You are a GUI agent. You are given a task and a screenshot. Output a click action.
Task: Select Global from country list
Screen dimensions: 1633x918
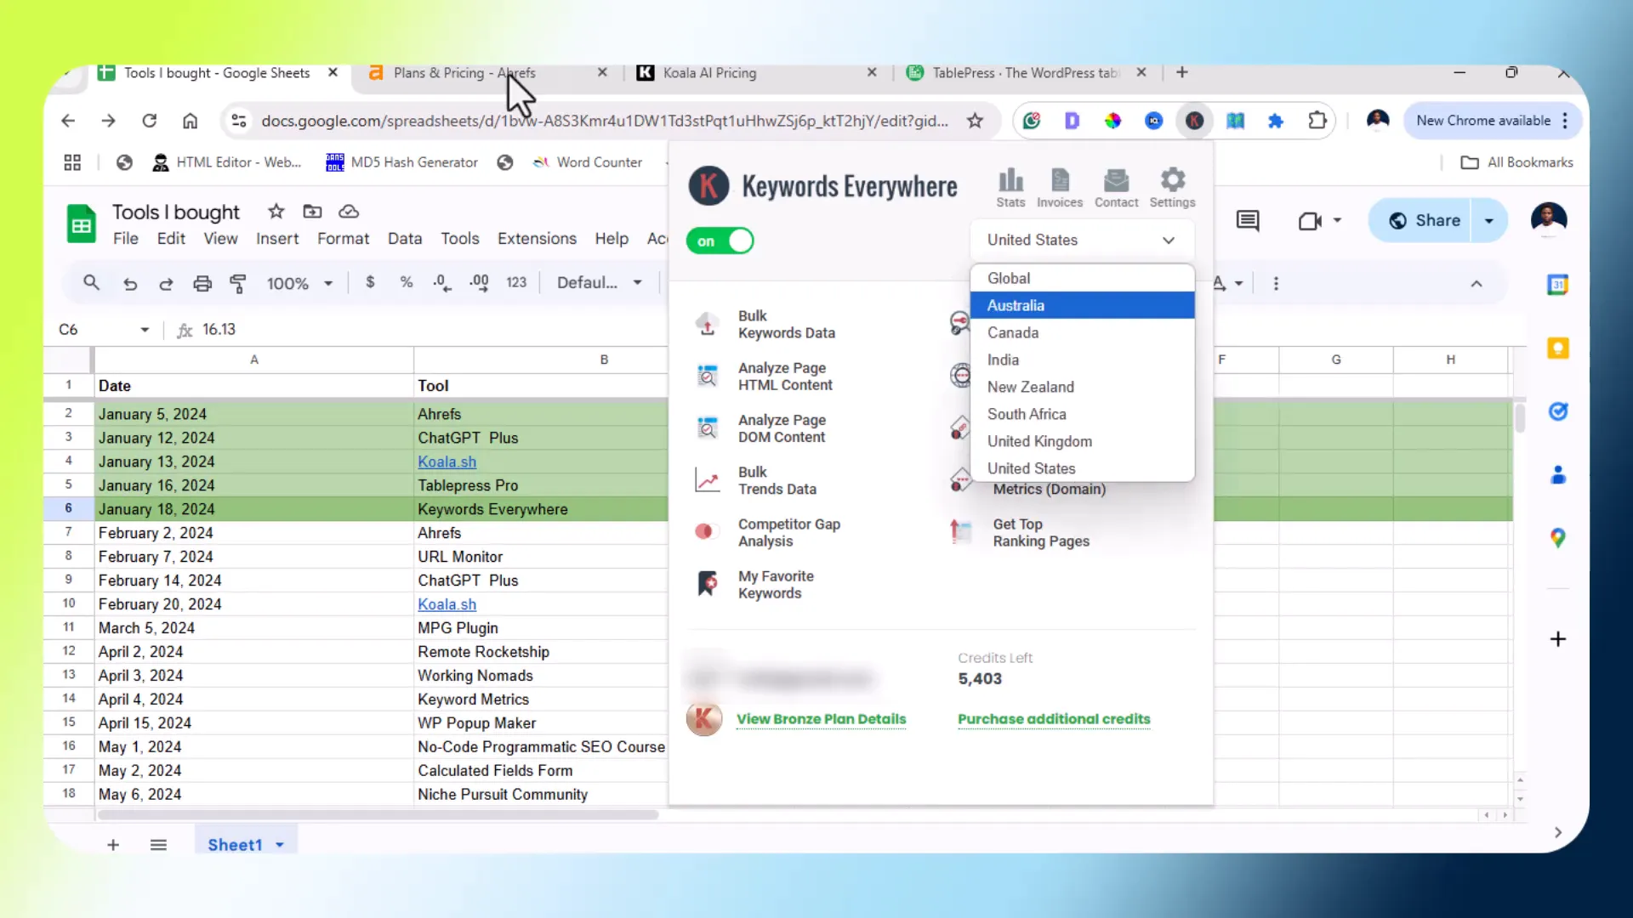pos(1082,278)
